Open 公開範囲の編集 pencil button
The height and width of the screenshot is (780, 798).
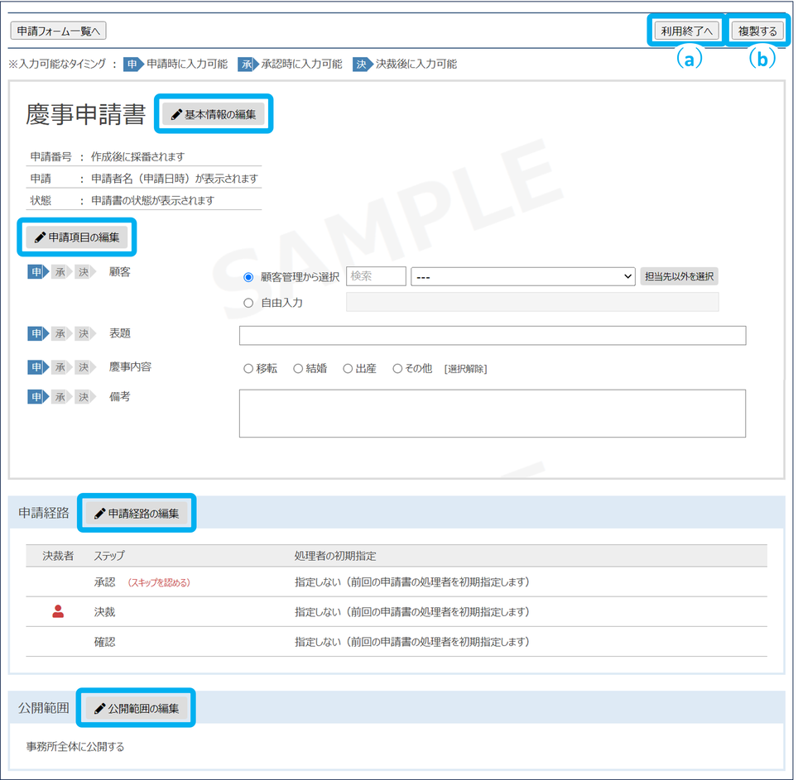(x=137, y=708)
